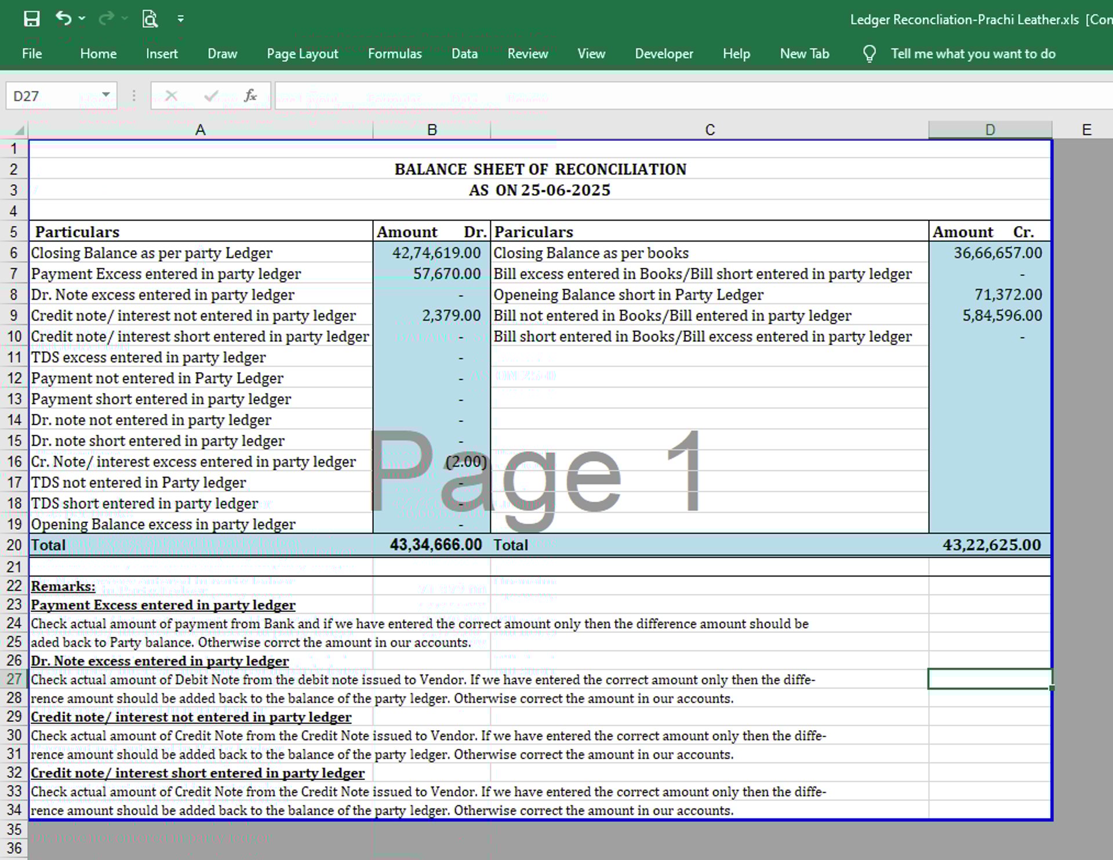The width and height of the screenshot is (1113, 860).
Task: Click the Save icon in quick access toolbar
Action: click(x=31, y=19)
